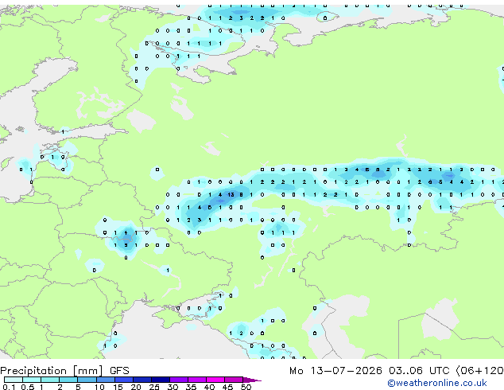This screenshot has height=390, width=504.
Task: Click the '03..06 UTC' time range text
Action: [x=418, y=371]
